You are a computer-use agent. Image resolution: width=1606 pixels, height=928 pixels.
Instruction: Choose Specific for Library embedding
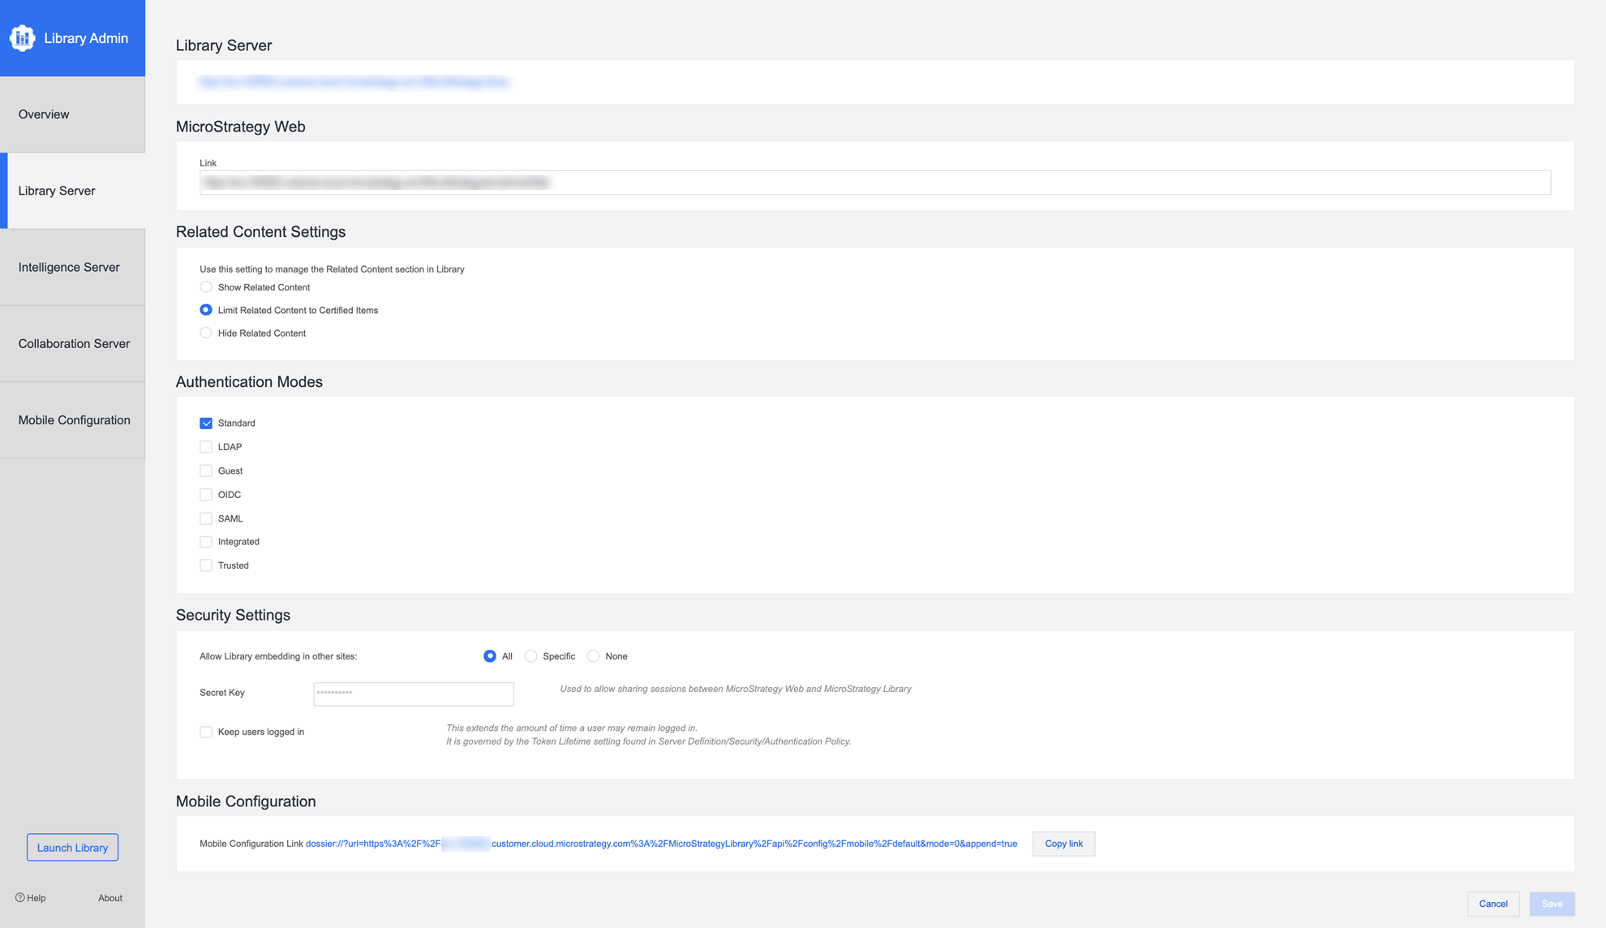click(x=531, y=656)
